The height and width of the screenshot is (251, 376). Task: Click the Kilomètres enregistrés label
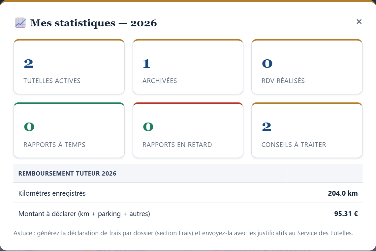point(52,193)
